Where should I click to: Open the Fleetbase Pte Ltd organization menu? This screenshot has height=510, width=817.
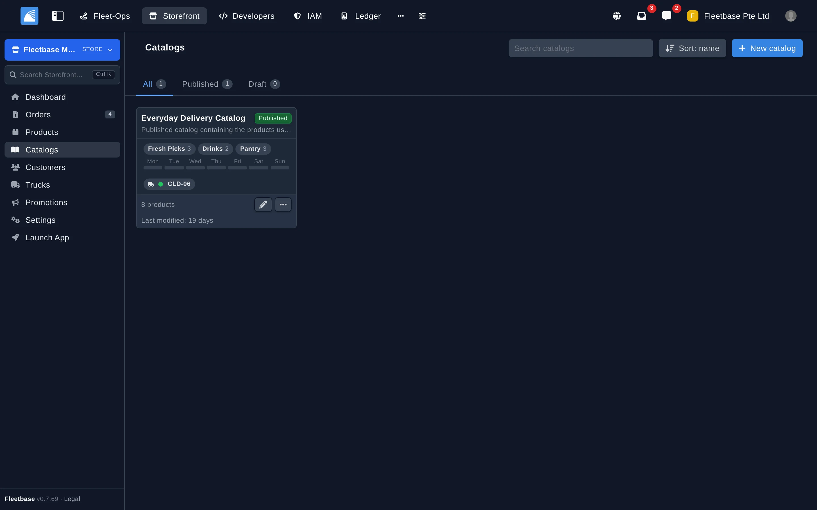tap(728, 16)
